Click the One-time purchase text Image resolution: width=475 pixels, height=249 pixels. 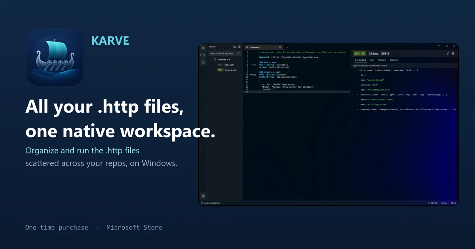(x=57, y=227)
